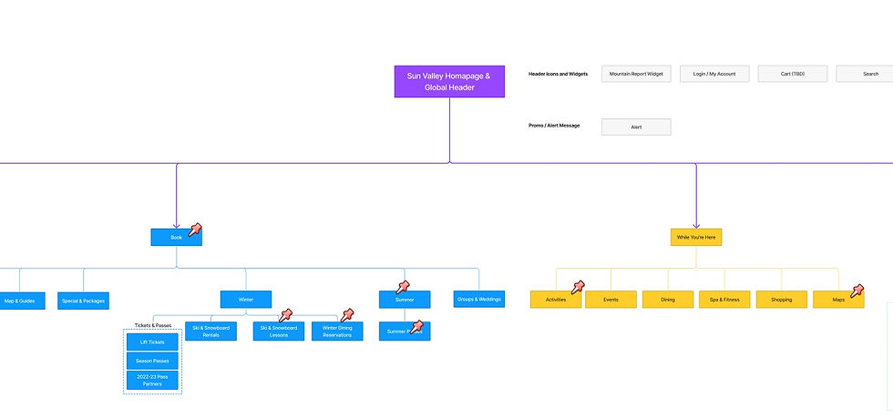Select the yellow Events node
893x418 pixels.
click(611, 300)
